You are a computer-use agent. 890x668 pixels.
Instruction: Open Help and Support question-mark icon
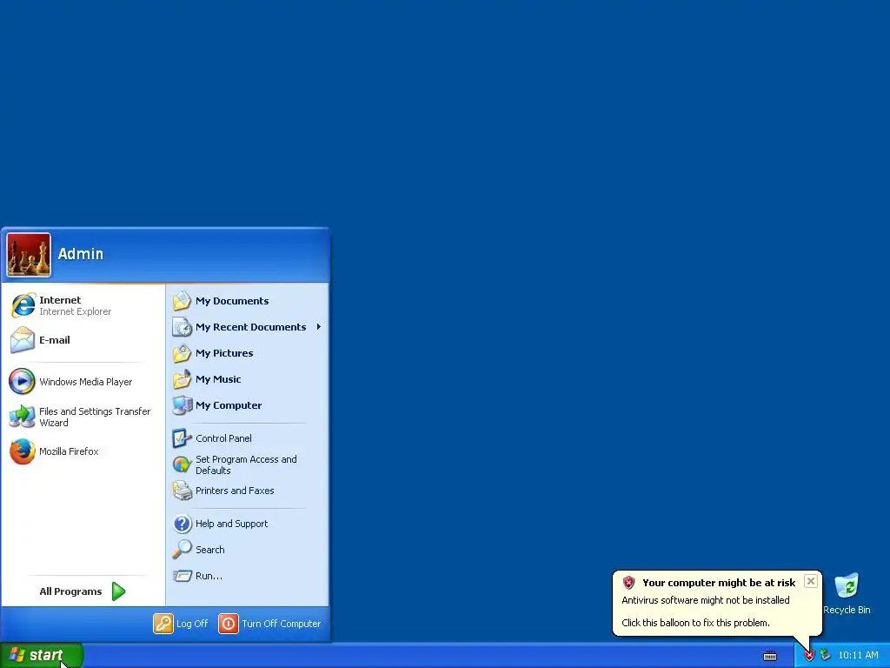coord(183,524)
